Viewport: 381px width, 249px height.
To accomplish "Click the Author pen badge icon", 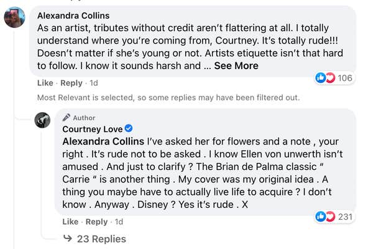I will click(x=65, y=117).
